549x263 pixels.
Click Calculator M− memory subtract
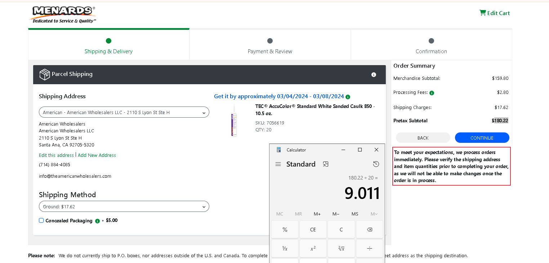coord(336,214)
